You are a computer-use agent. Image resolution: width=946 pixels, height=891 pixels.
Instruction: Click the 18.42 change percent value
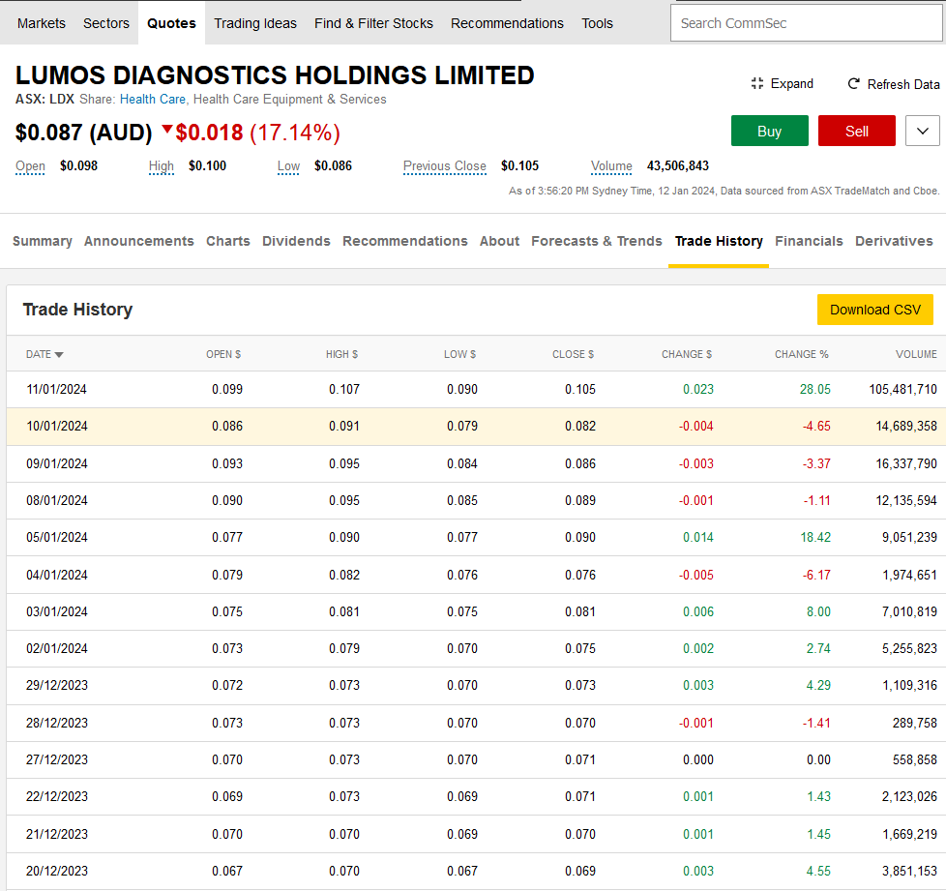point(815,538)
